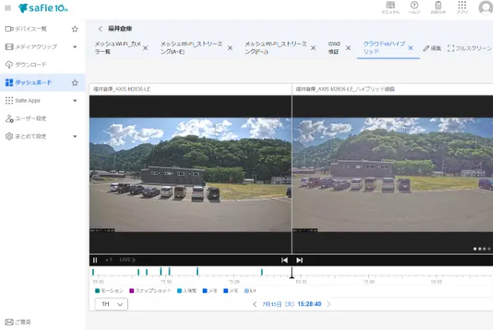Switch to メッシュWi-Fi_ストリーミング(F~J) tab
Viewport: 493px width, 330px height.
click(275, 48)
